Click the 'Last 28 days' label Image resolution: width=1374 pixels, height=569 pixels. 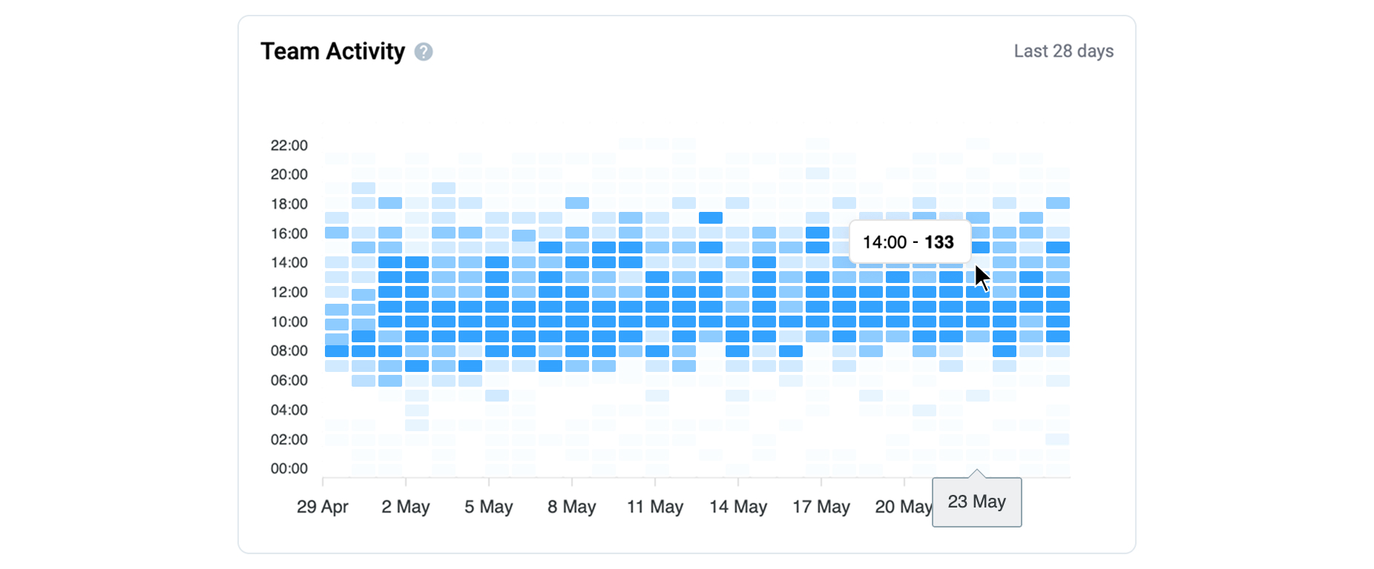1063,51
